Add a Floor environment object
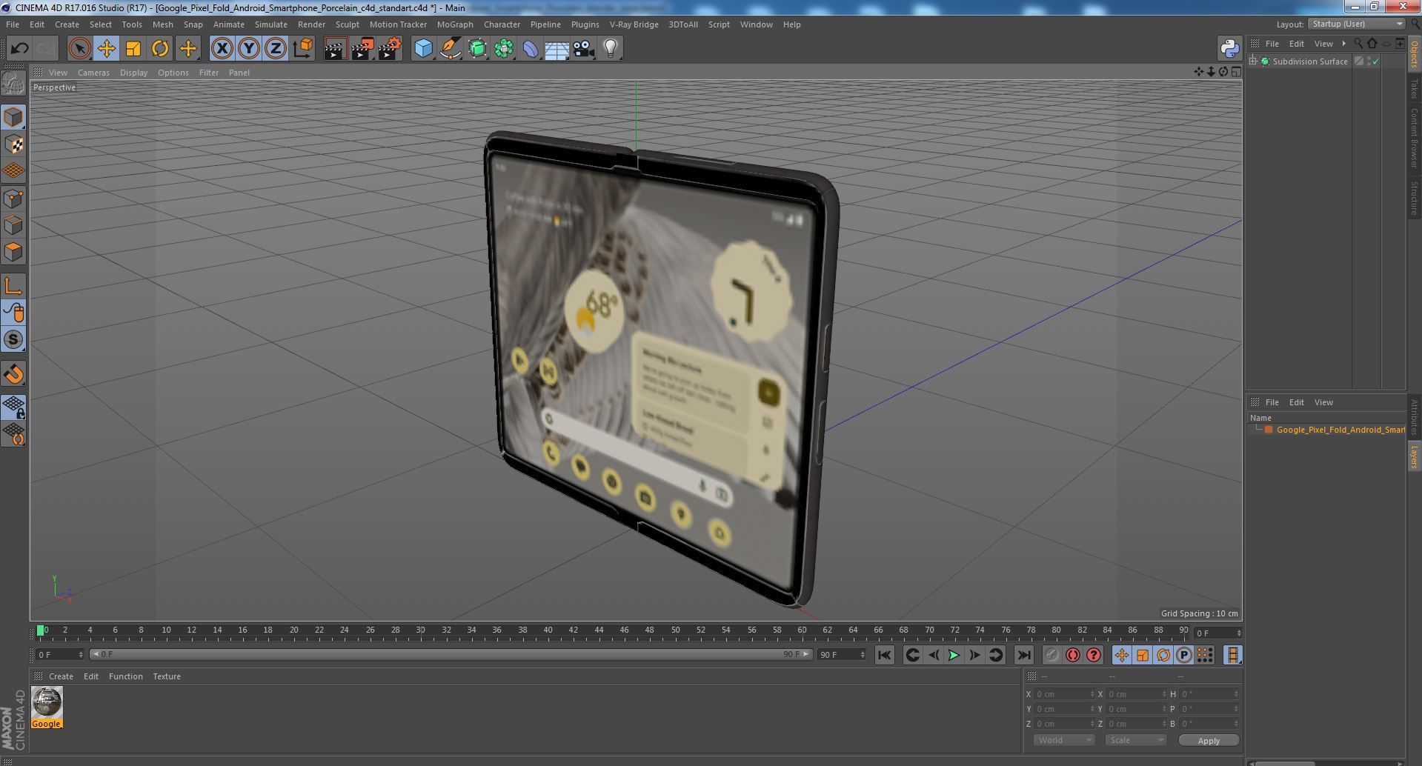 pyautogui.click(x=557, y=49)
